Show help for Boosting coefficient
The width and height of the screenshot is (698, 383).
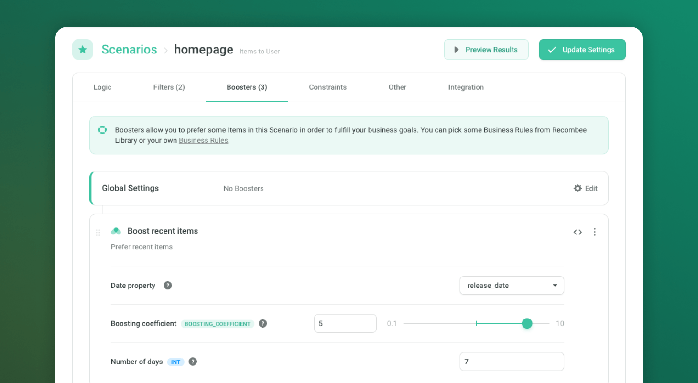pos(263,324)
